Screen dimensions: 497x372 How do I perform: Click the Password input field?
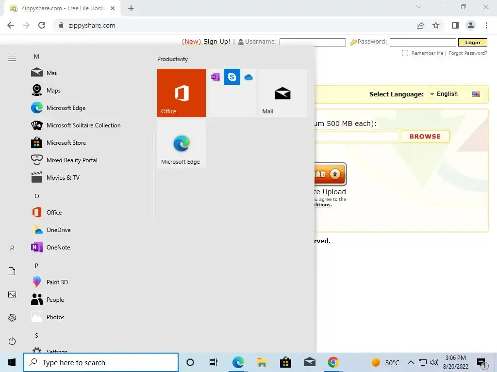pyautogui.click(x=423, y=43)
